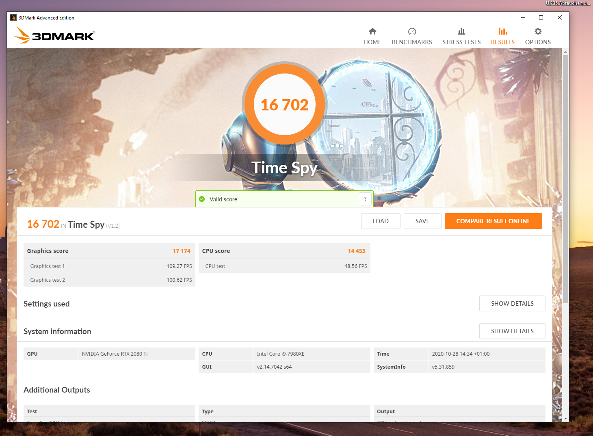Click Intel Core i9-7980XE cell
This screenshot has width=593, height=436.
pos(312,354)
